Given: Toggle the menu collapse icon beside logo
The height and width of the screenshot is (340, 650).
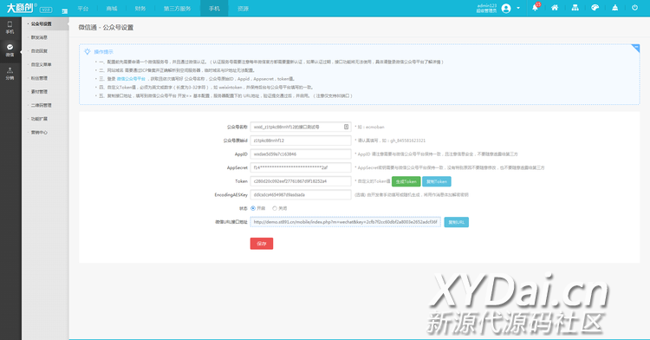Looking at the screenshot, I should click(65, 10).
